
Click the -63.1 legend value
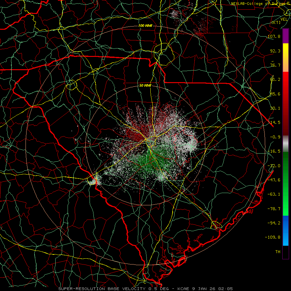pos(274,194)
